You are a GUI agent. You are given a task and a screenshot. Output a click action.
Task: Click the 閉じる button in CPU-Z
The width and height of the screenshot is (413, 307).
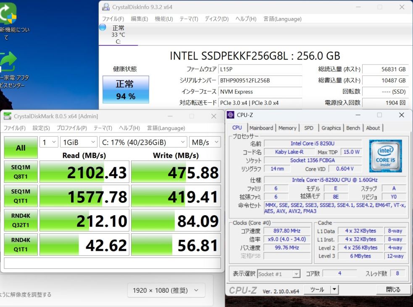(x=393, y=289)
